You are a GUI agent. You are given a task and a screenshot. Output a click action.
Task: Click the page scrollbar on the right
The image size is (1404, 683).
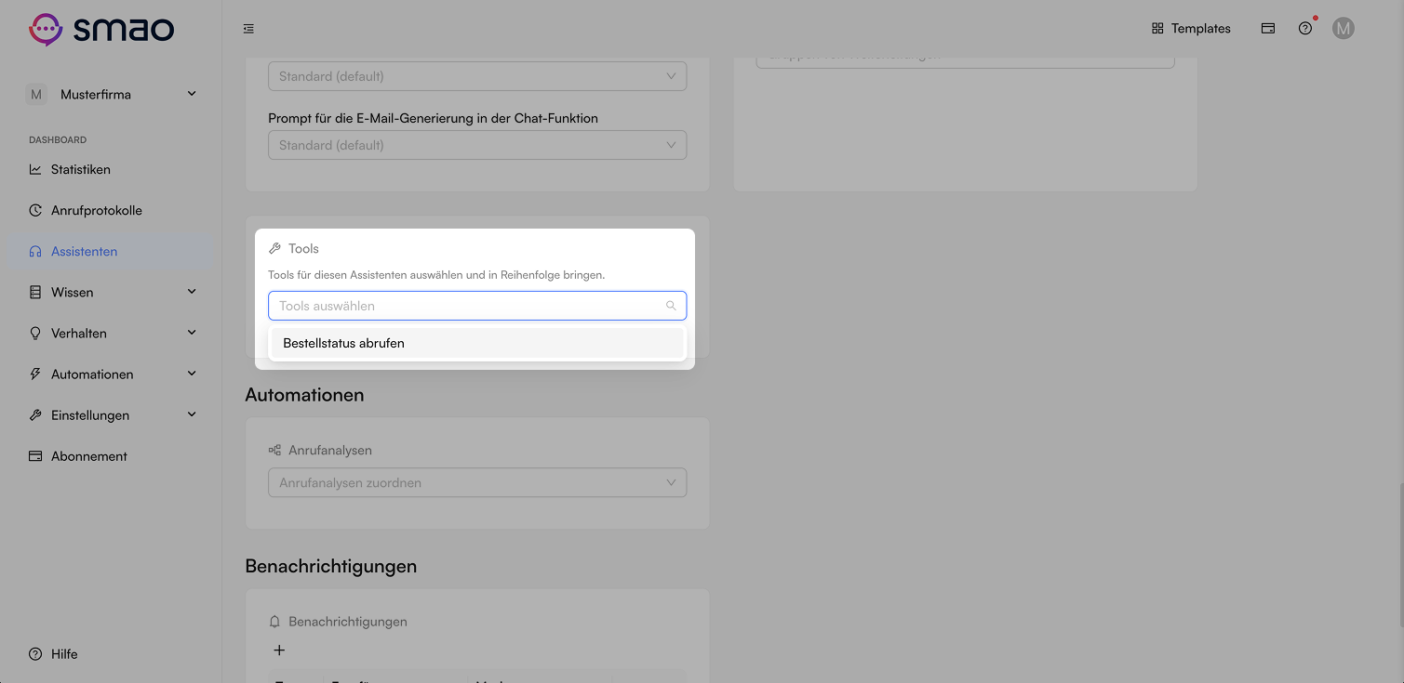[x=1400, y=554]
